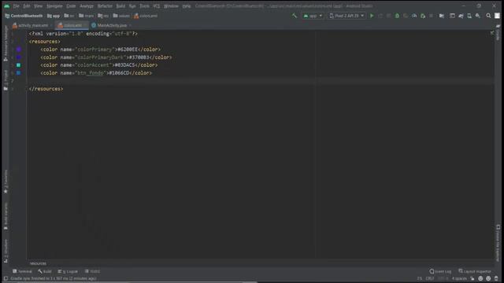
Task: Click the Gradle sync finished status message
Action: 54,278
